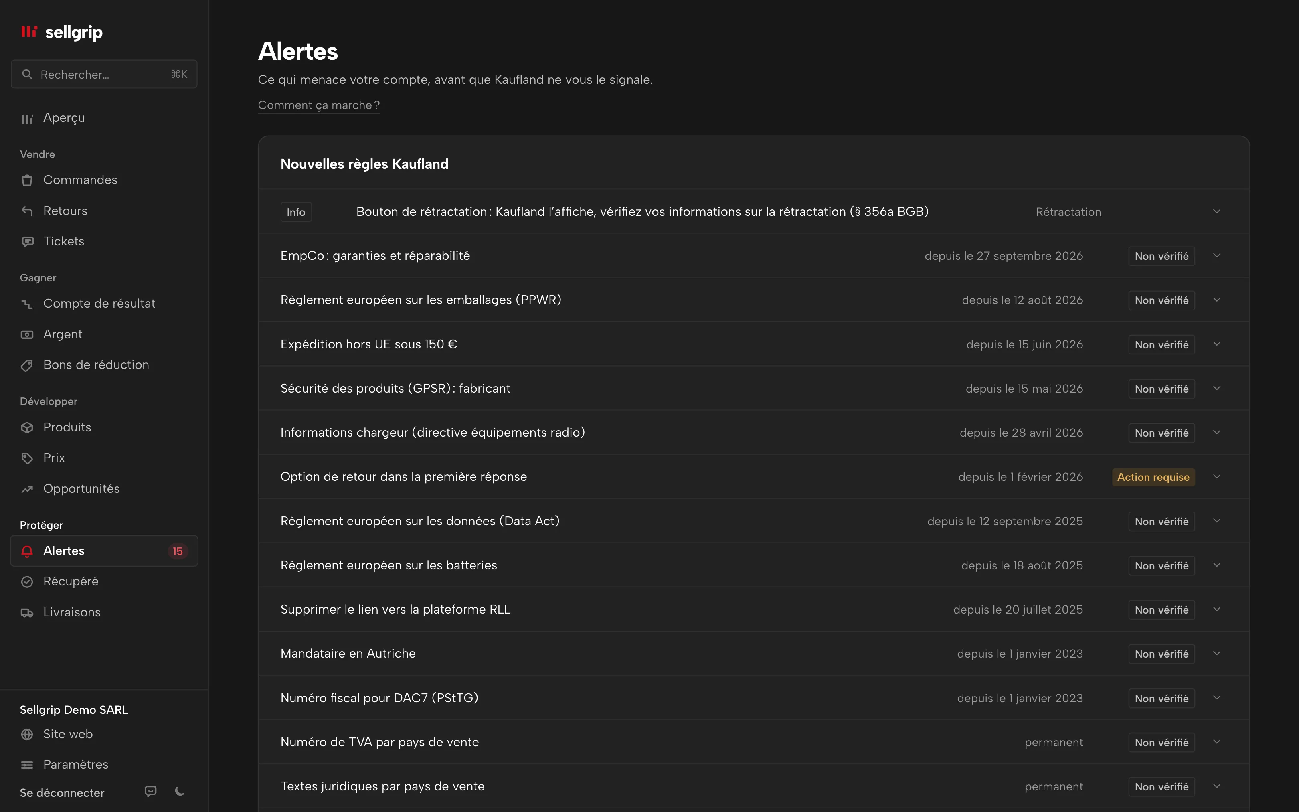
Task: Click the Site web globe icon
Action: [27, 734]
